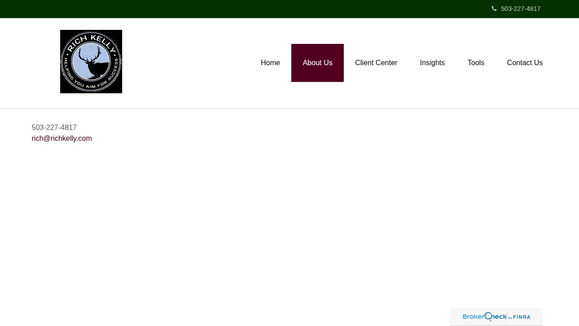Navigate to Contact Us page
579x326 pixels.
coord(525,63)
